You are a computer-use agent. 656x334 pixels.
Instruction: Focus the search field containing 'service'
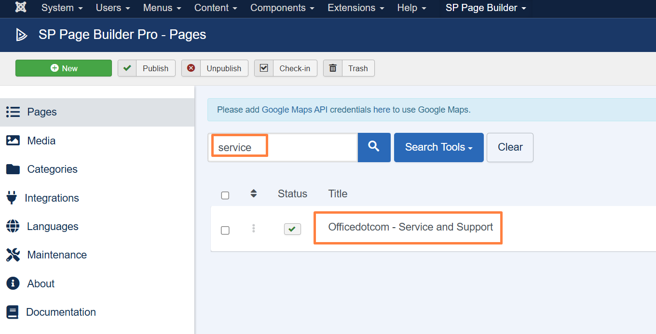[x=283, y=147]
